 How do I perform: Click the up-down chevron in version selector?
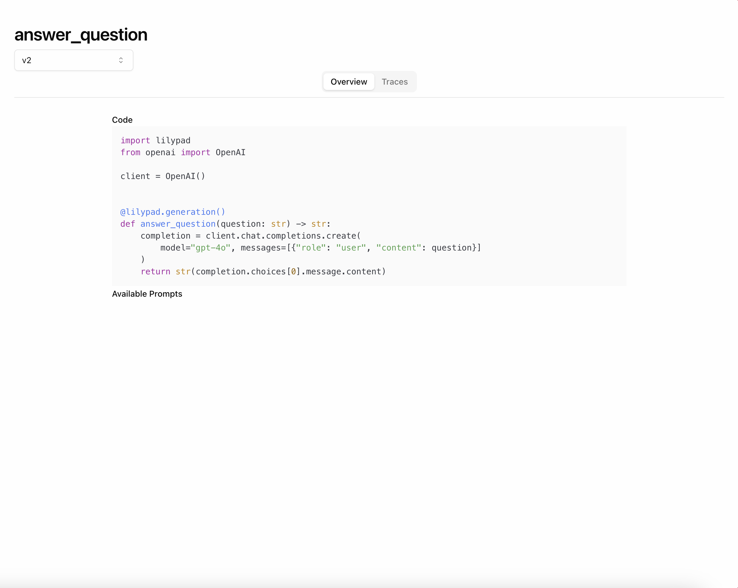point(121,60)
